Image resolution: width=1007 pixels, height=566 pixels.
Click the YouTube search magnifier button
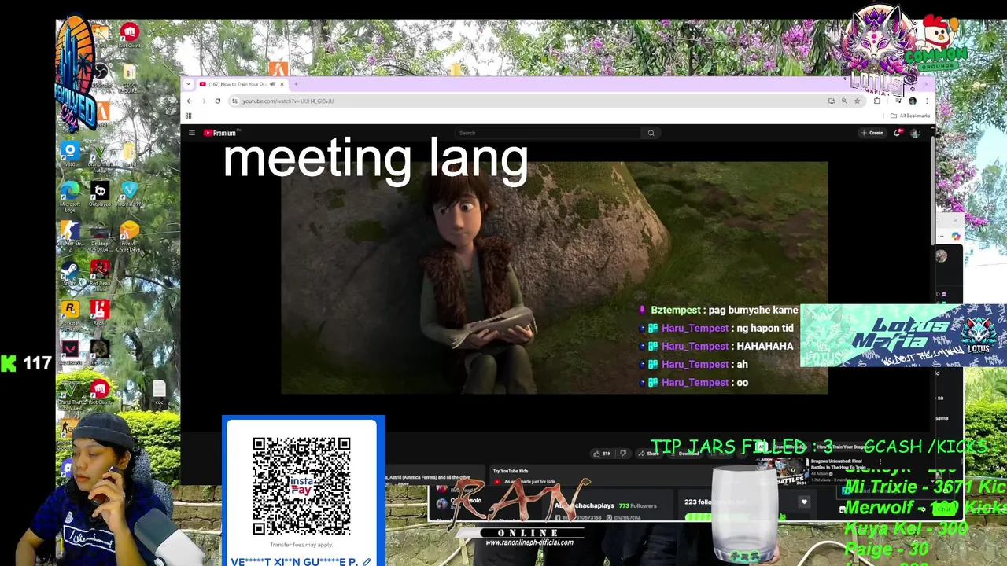[651, 133]
